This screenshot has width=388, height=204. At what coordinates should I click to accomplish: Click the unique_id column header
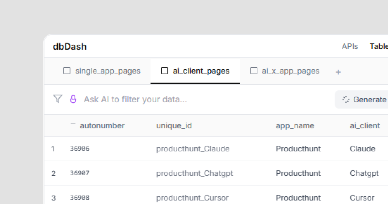[174, 125]
